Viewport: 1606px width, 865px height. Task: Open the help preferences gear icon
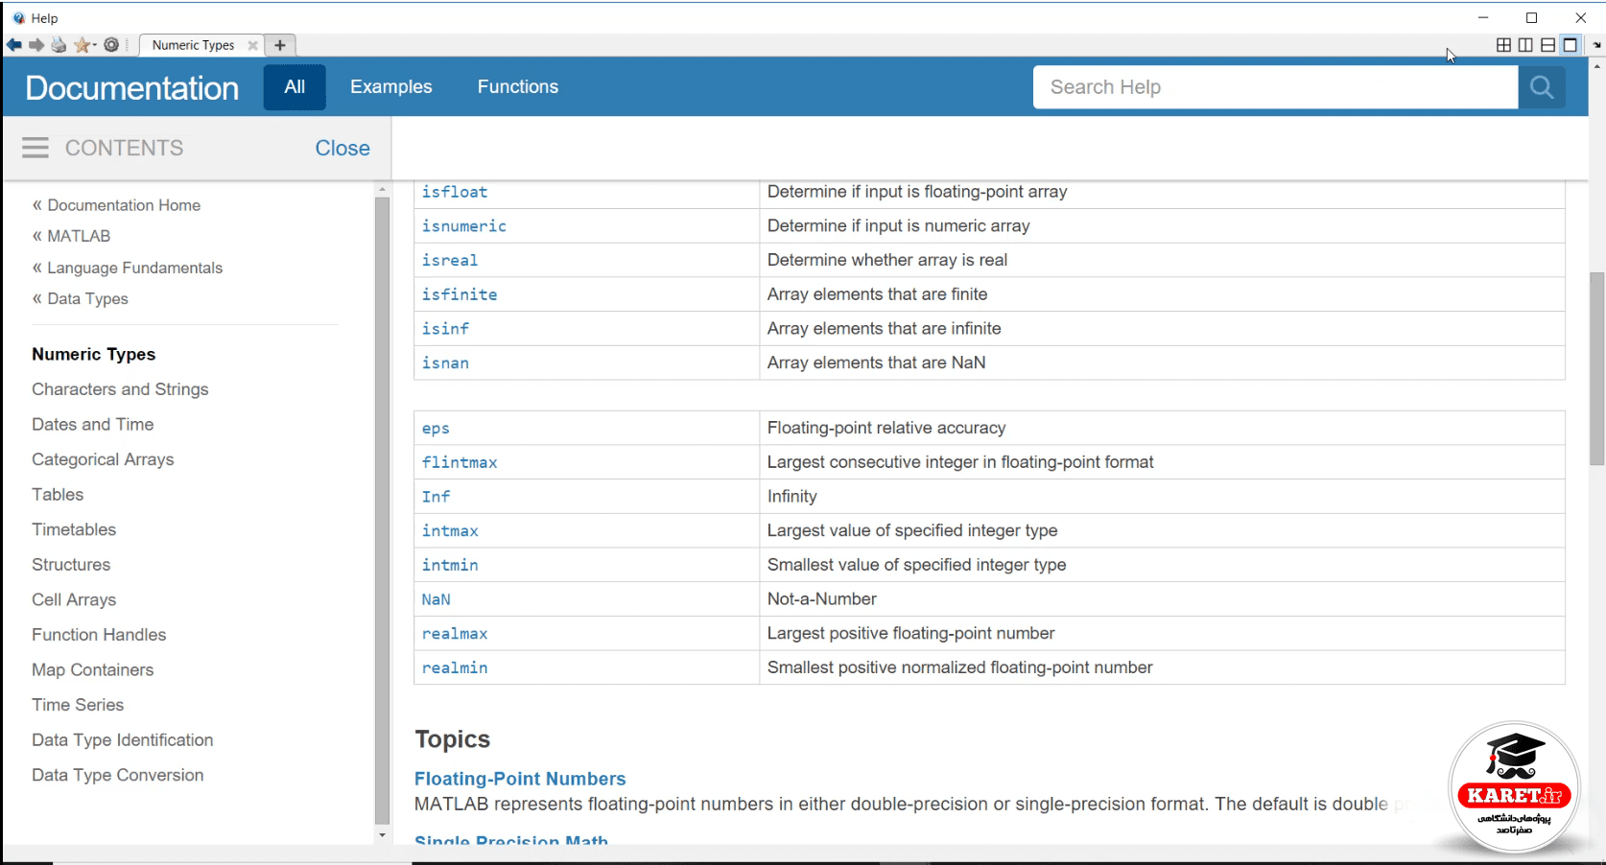point(111,45)
